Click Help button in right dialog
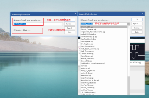Image resolution: width=149 pixels, height=98 pixels. coord(137,32)
